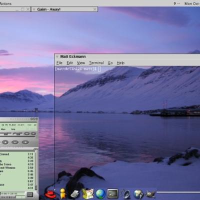This screenshot has height=200, width=200.
Task: Open the Terminal menu in the terminal window
Action: 96,63
